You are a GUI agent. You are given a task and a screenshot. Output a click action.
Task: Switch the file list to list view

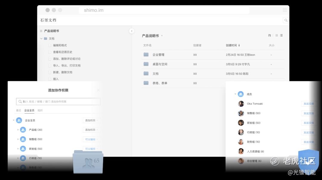(281, 35)
